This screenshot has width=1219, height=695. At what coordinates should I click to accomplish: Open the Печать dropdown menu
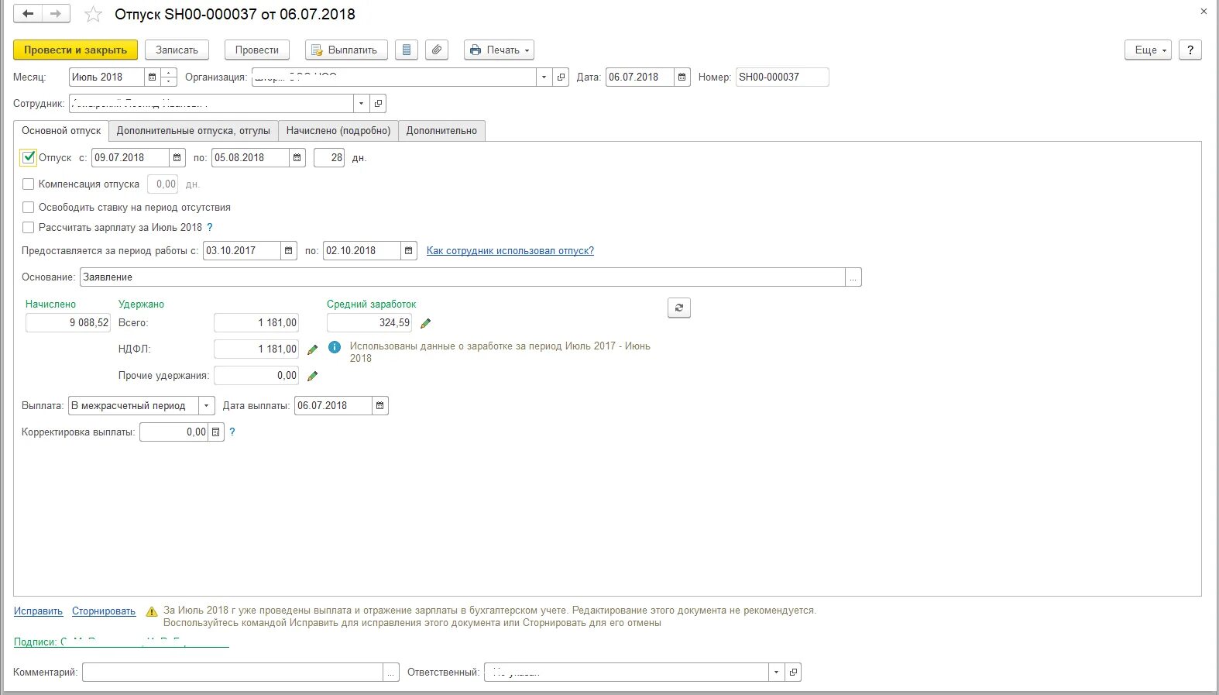[x=500, y=50]
